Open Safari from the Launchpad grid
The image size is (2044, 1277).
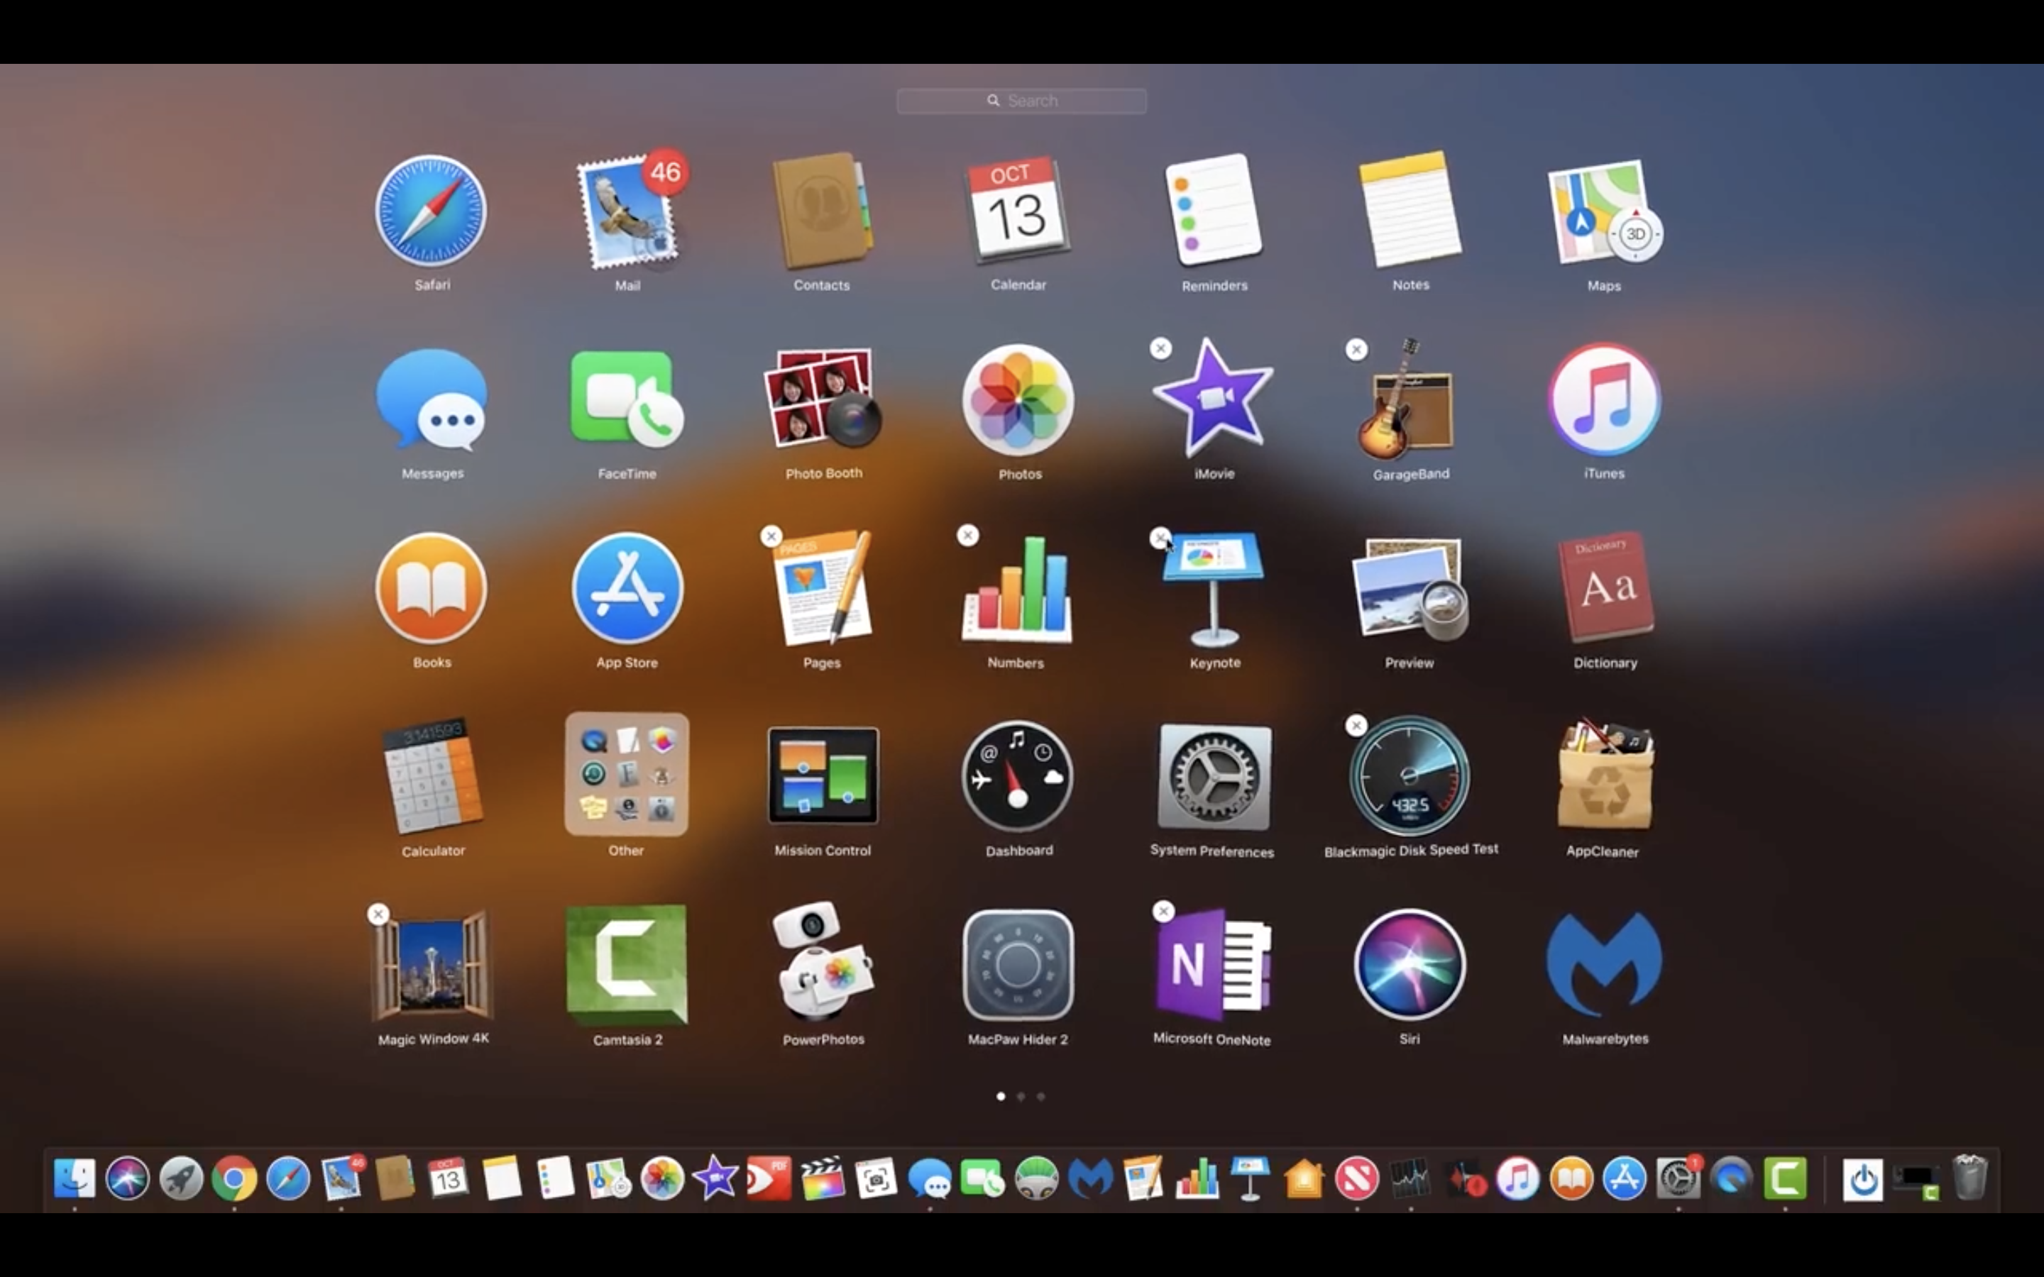coord(431,211)
